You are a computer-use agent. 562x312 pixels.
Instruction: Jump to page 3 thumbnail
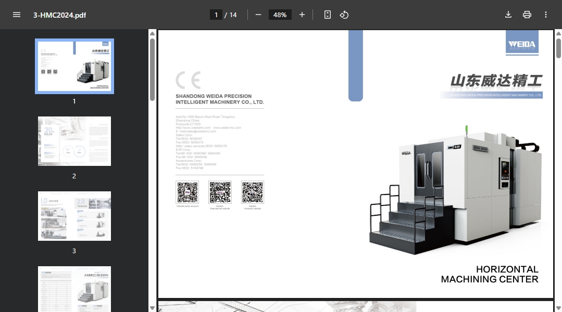(74, 216)
